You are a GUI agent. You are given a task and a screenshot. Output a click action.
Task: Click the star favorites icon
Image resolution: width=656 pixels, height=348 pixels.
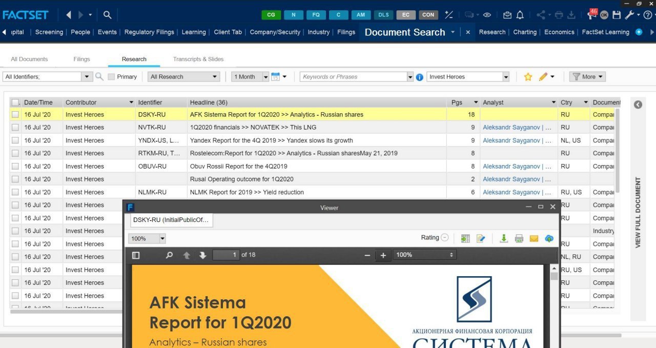click(x=528, y=77)
